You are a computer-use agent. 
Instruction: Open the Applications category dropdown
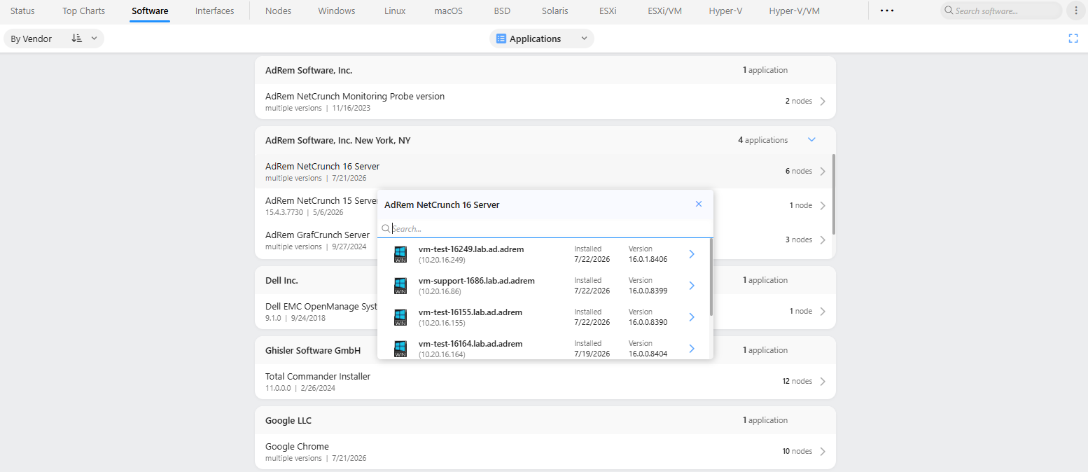click(x=541, y=39)
